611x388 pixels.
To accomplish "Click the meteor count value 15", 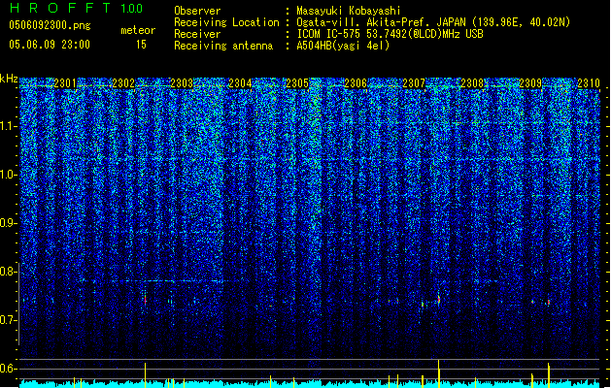I will (x=141, y=45).
